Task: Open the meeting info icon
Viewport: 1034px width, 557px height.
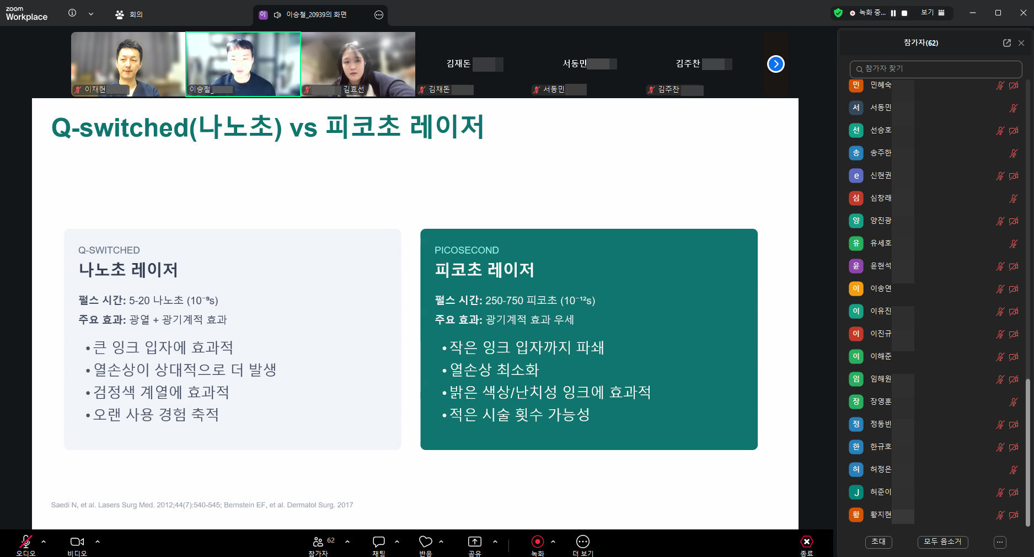Action: click(72, 13)
